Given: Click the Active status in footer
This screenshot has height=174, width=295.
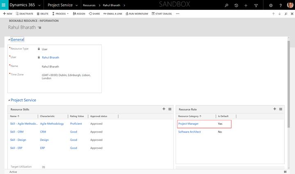Looking at the screenshot, I should (x=13, y=172).
